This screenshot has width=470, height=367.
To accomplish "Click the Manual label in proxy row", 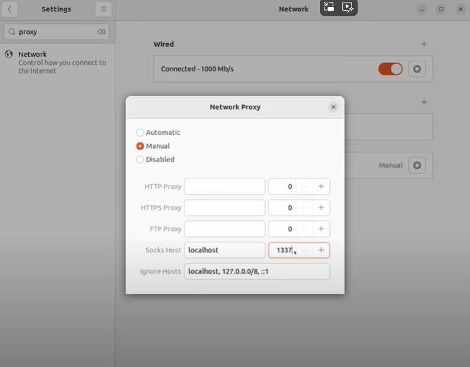I will (x=390, y=165).
